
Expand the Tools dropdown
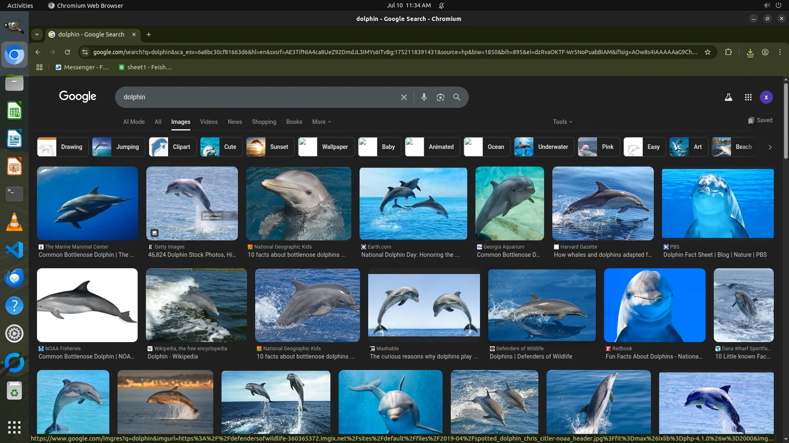coord(562,122)
